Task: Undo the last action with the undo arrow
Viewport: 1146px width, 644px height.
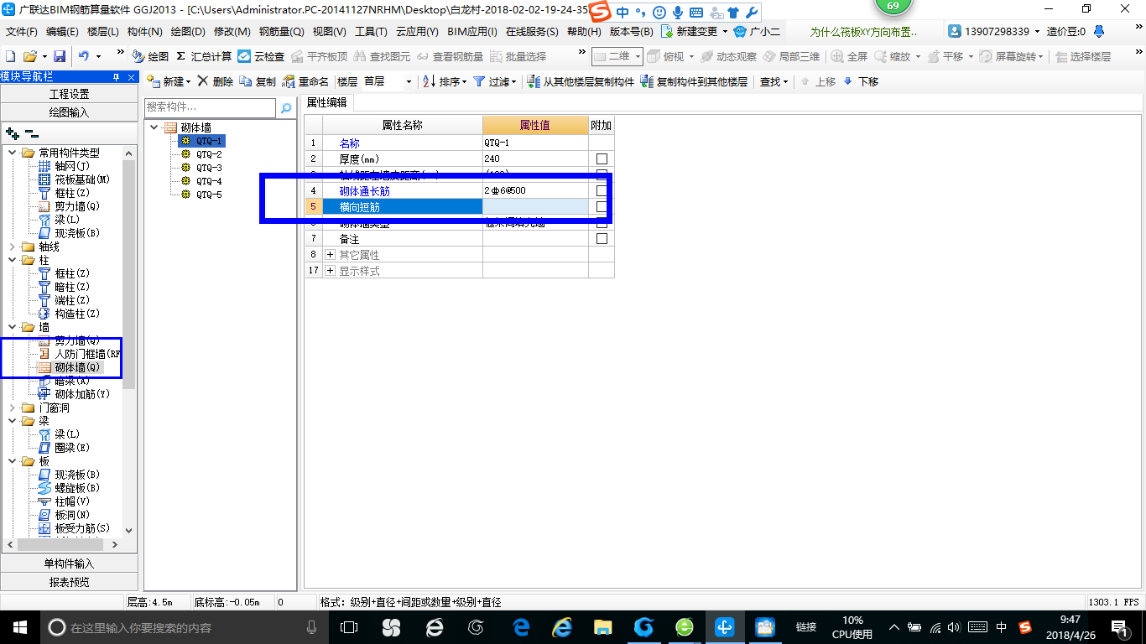Action: [x=84, y=56]
